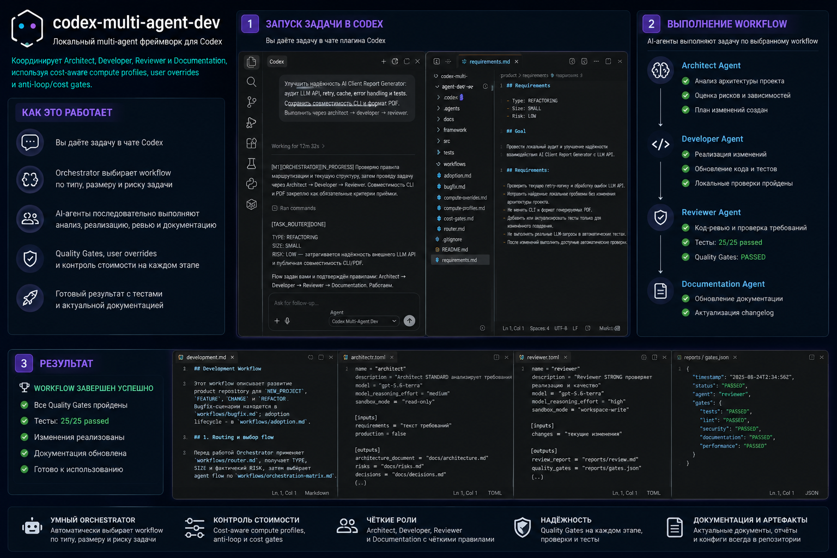This screenshot has height=558, width=837.
Task: Click the Architect Agent brain icon
Action: click(x=660, y=70)
